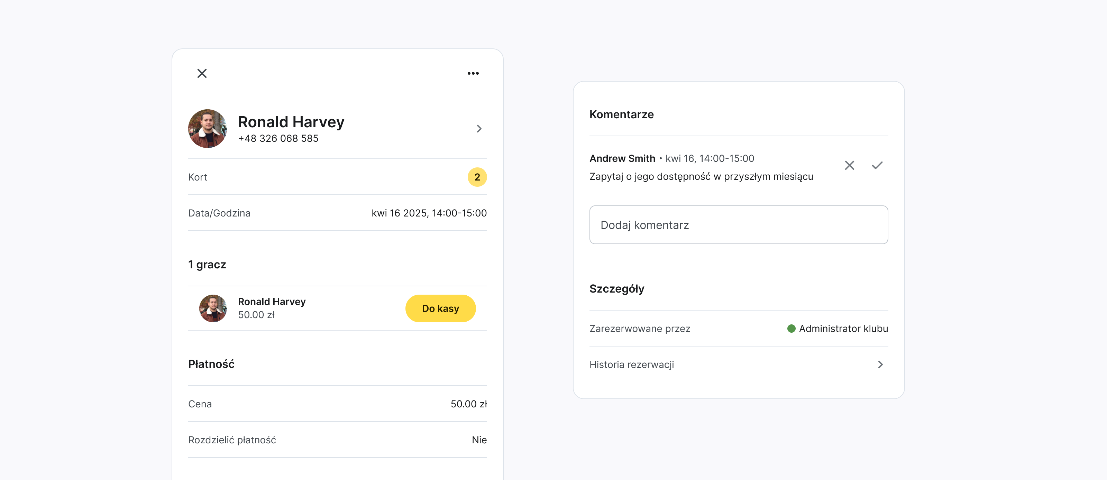
Task: Dismiss Andrew Smith's comment with X icon
Action: 849,165
